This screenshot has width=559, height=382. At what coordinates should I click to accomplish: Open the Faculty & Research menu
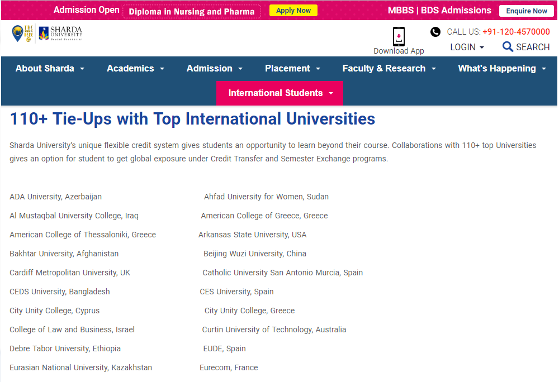(x=389, y=68)
